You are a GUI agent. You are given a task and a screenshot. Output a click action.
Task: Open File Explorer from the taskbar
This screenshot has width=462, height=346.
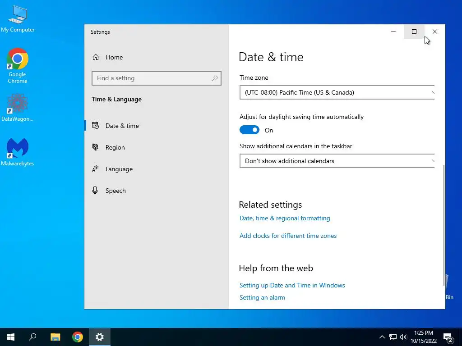coord(55,337)
